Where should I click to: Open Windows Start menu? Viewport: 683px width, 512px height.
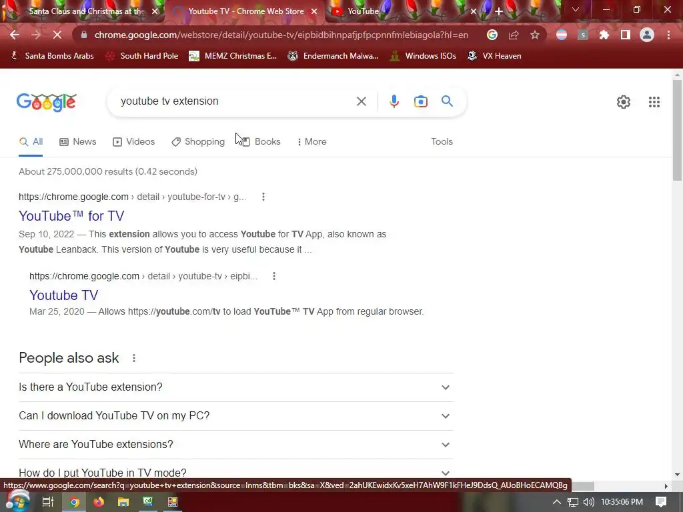pos(17,502)
